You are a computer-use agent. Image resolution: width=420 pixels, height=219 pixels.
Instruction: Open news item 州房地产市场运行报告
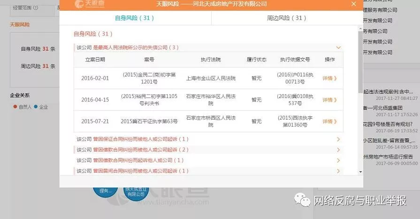388,157
